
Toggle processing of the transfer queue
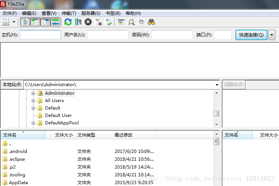coord(78,22)
